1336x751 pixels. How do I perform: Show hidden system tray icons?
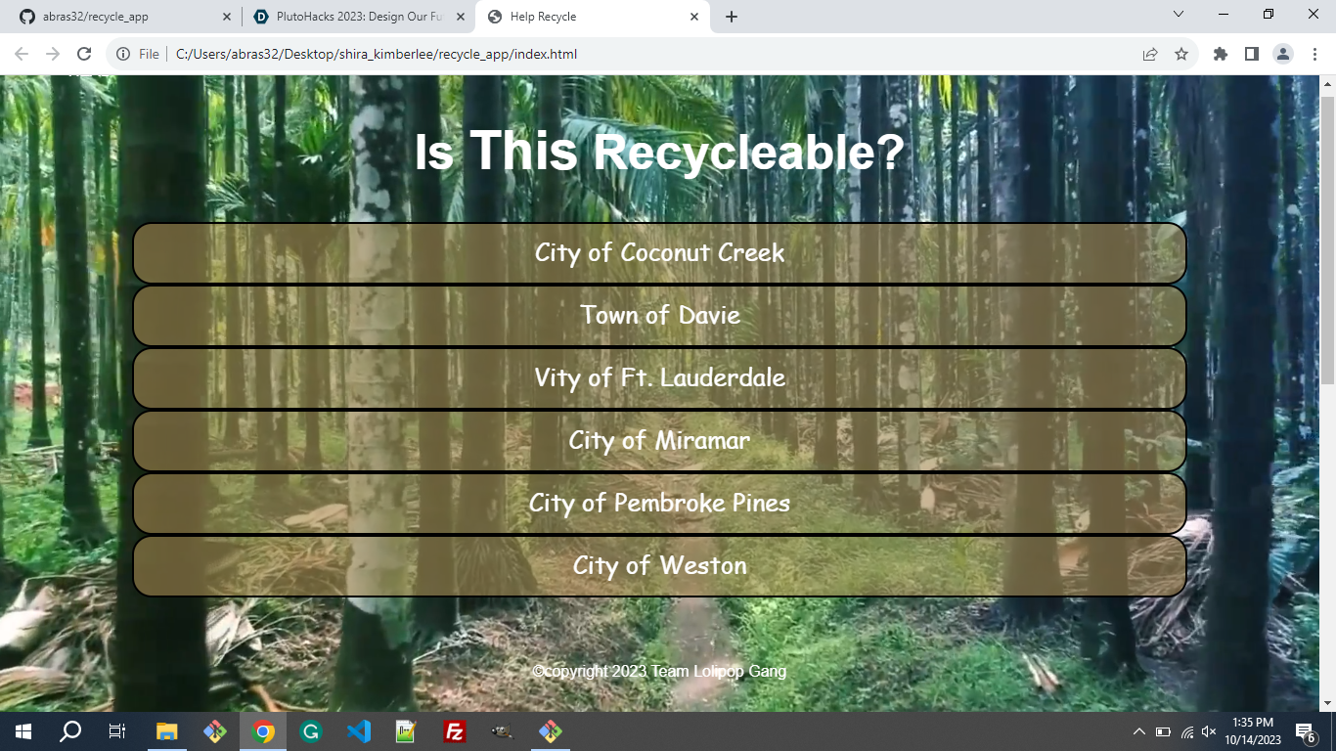[1139, 731]
